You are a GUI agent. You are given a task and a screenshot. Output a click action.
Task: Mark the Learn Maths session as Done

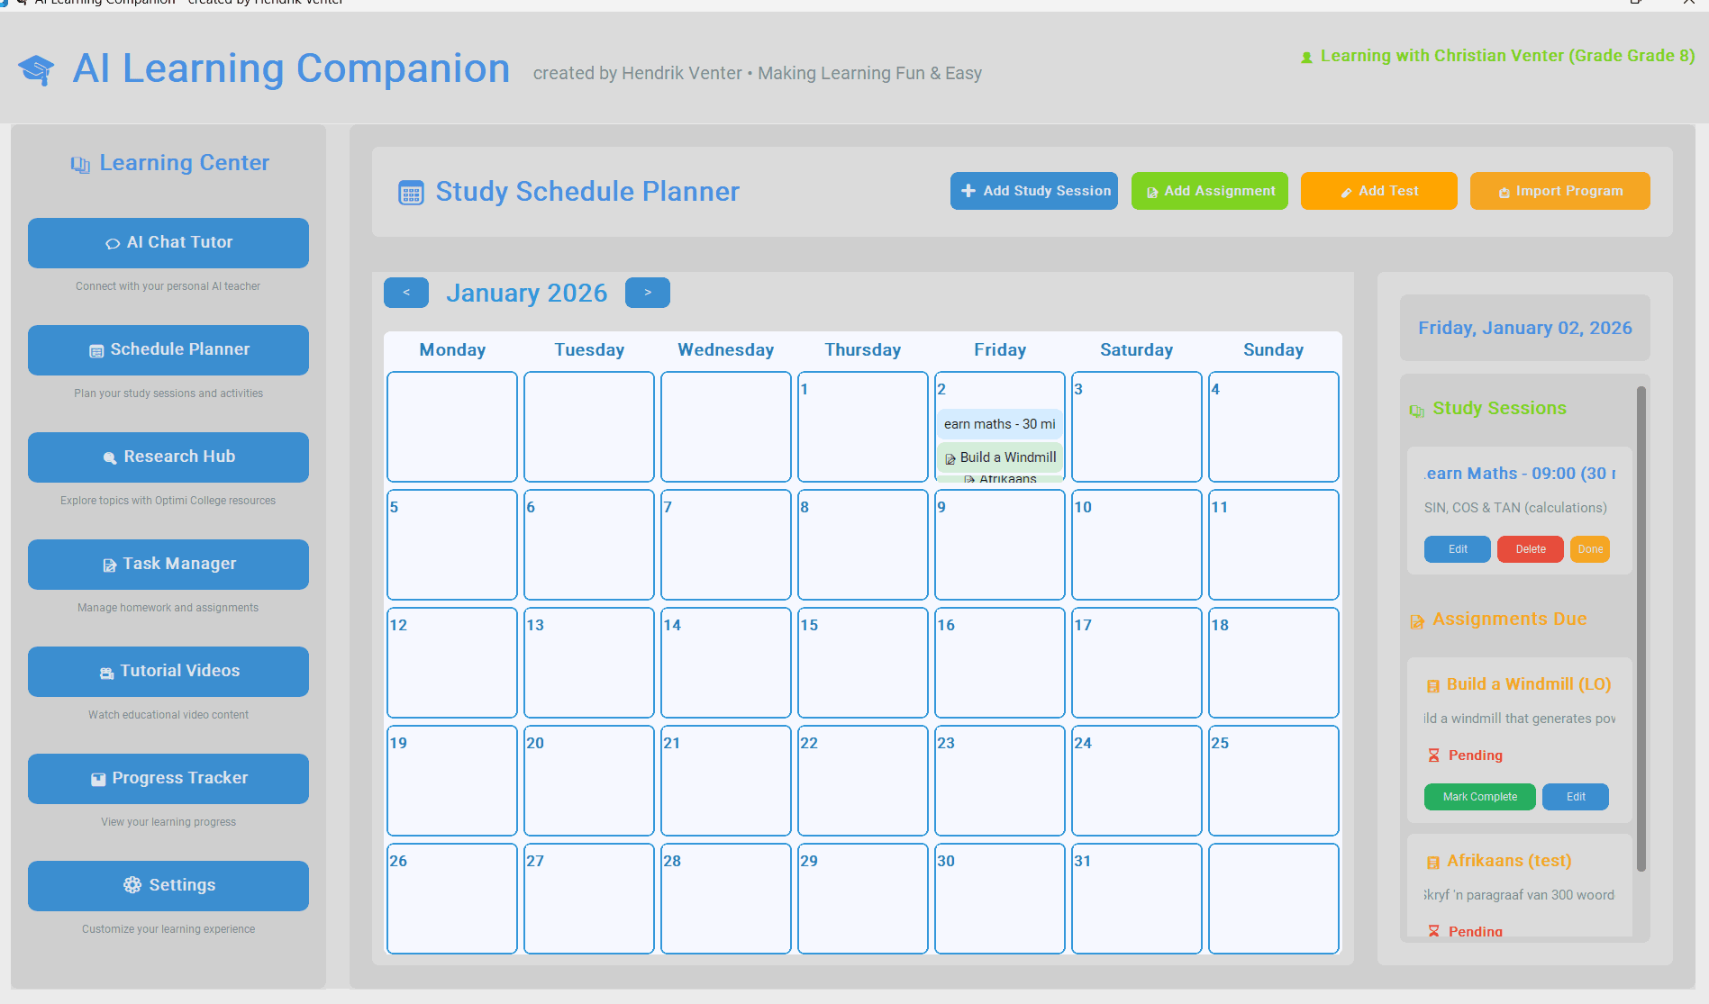pos(1589,549)
